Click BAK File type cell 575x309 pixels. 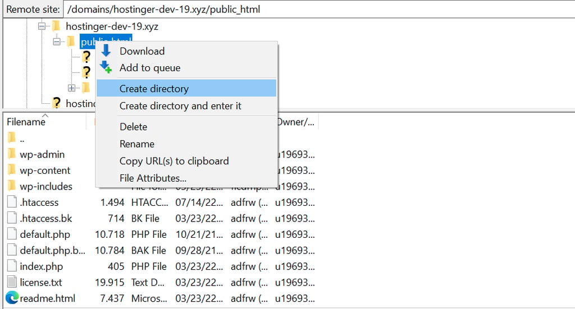tap(148, 251)
